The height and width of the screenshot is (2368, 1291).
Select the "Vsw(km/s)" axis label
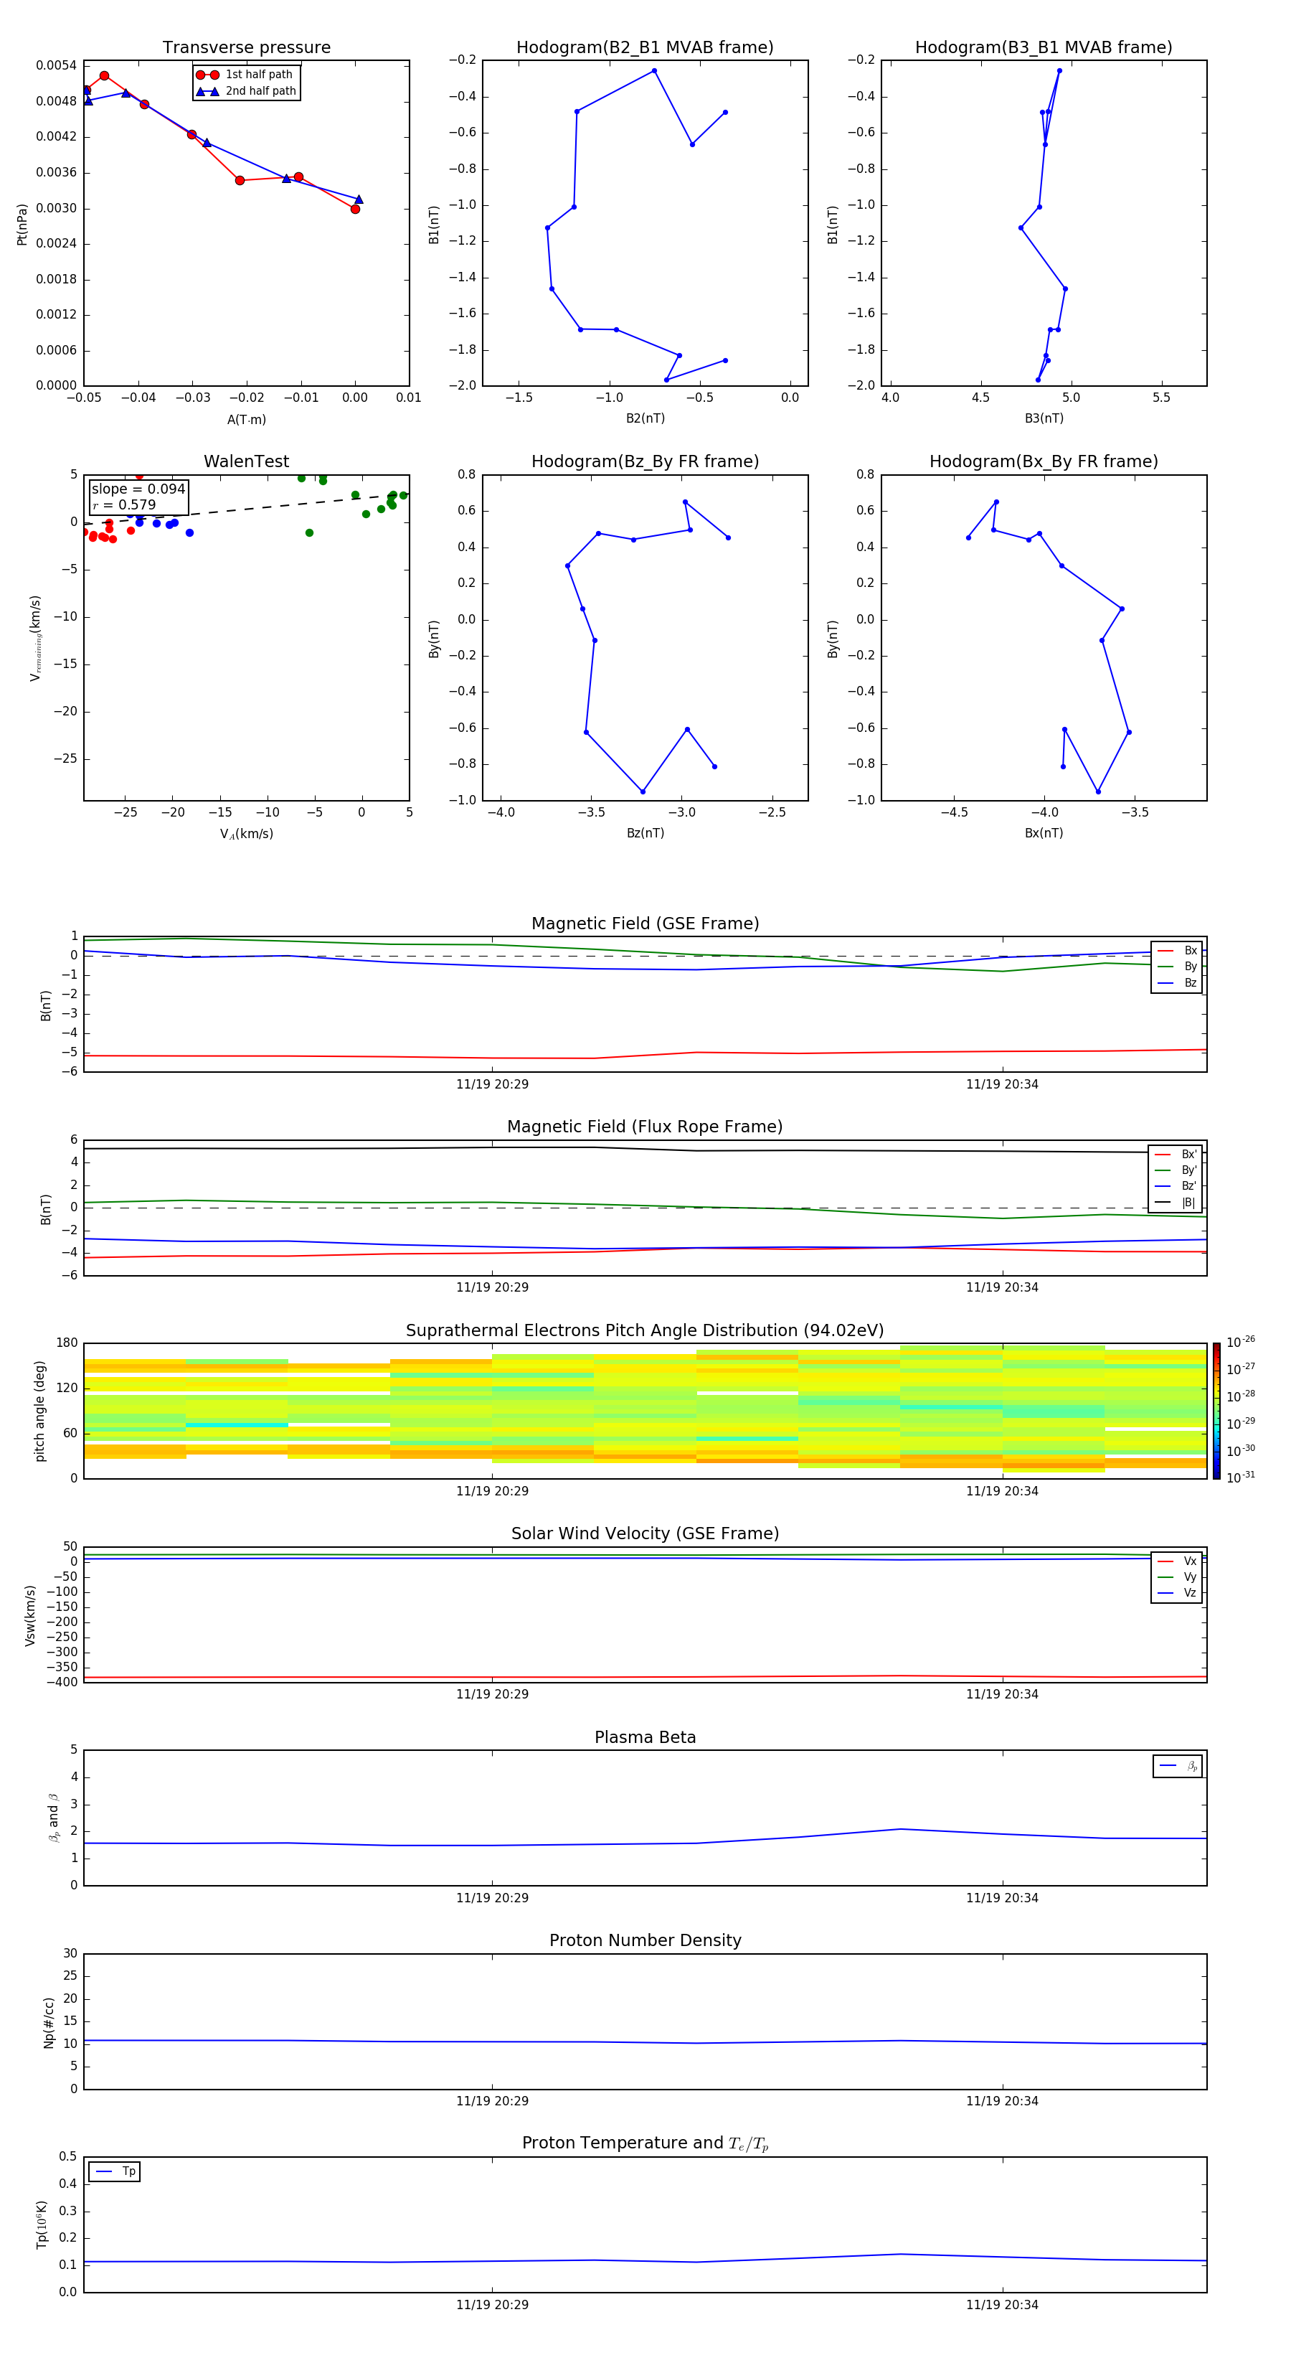[x=29, y=1615]
